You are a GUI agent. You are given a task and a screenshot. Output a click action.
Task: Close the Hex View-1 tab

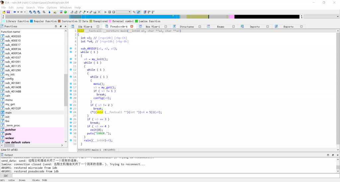pos(166,27)
